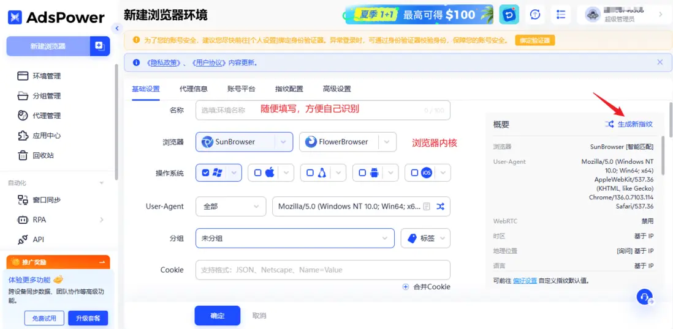
Task: Click the summer $100 promo banner
Action: 419,15
